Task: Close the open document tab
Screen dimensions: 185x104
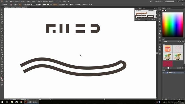Action: pos(26,7)
